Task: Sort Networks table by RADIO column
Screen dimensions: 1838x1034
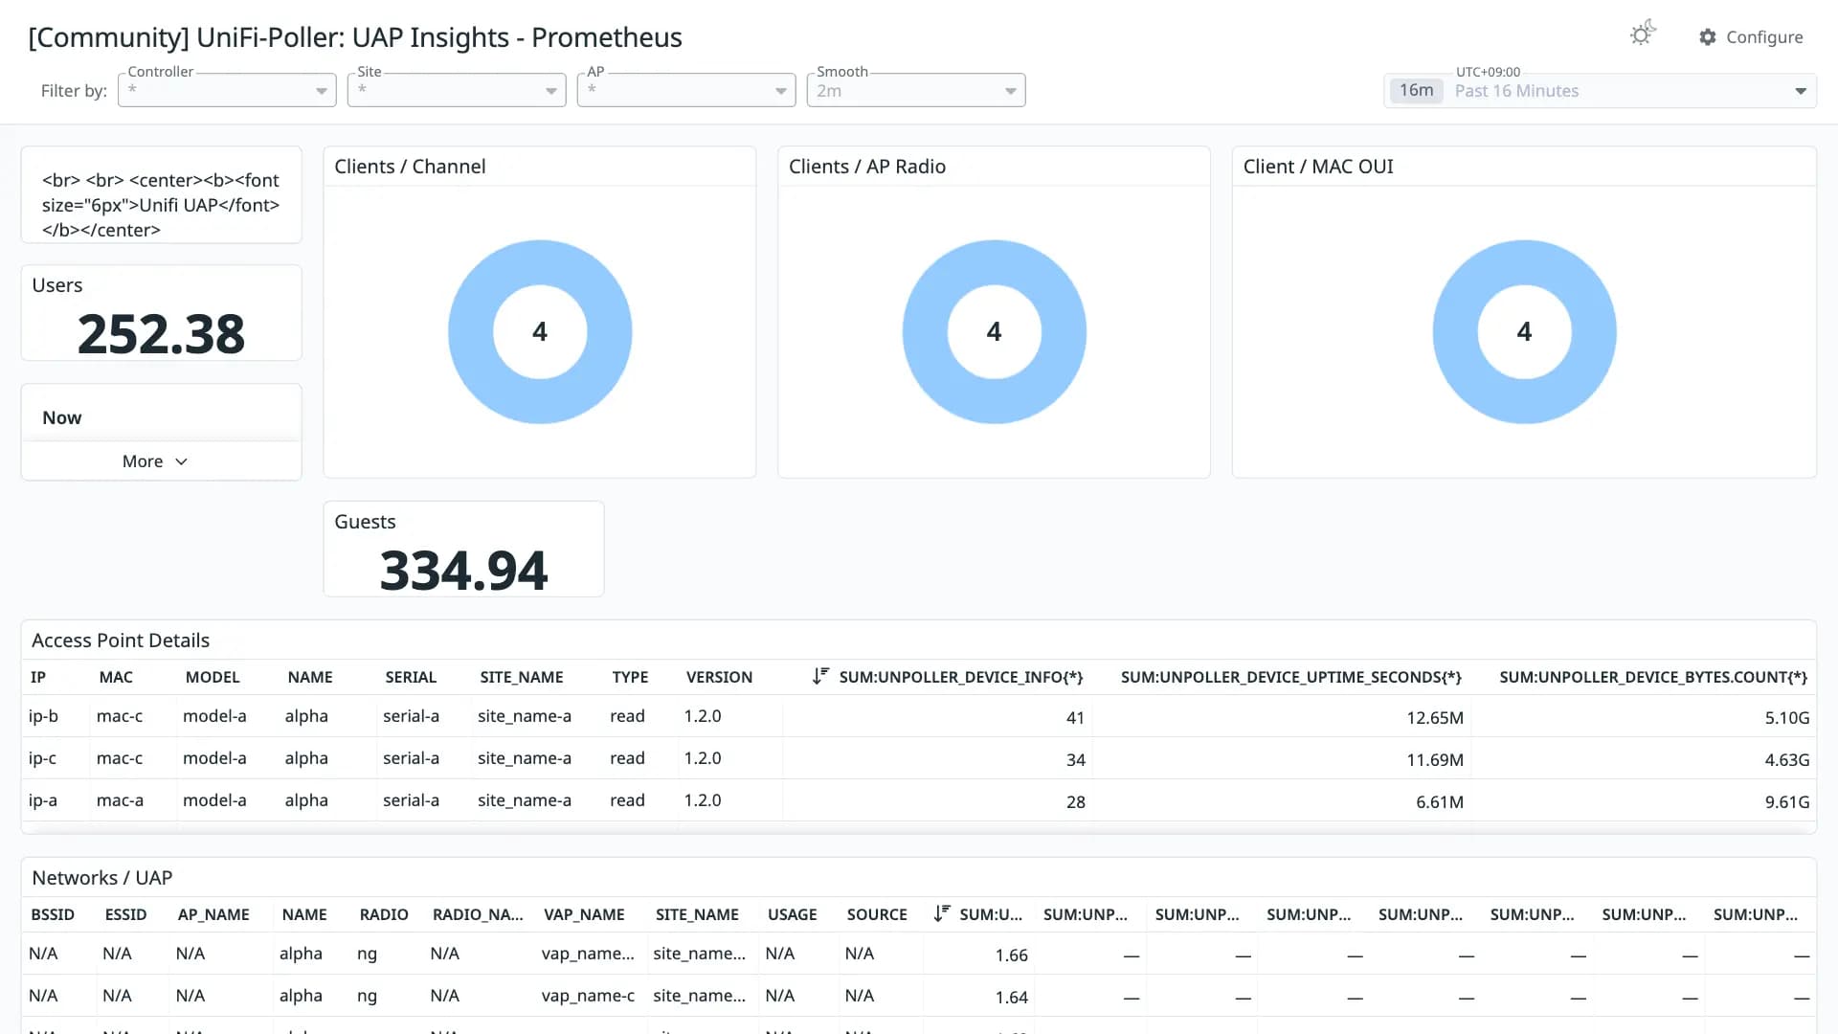Action: click(384, 914)
